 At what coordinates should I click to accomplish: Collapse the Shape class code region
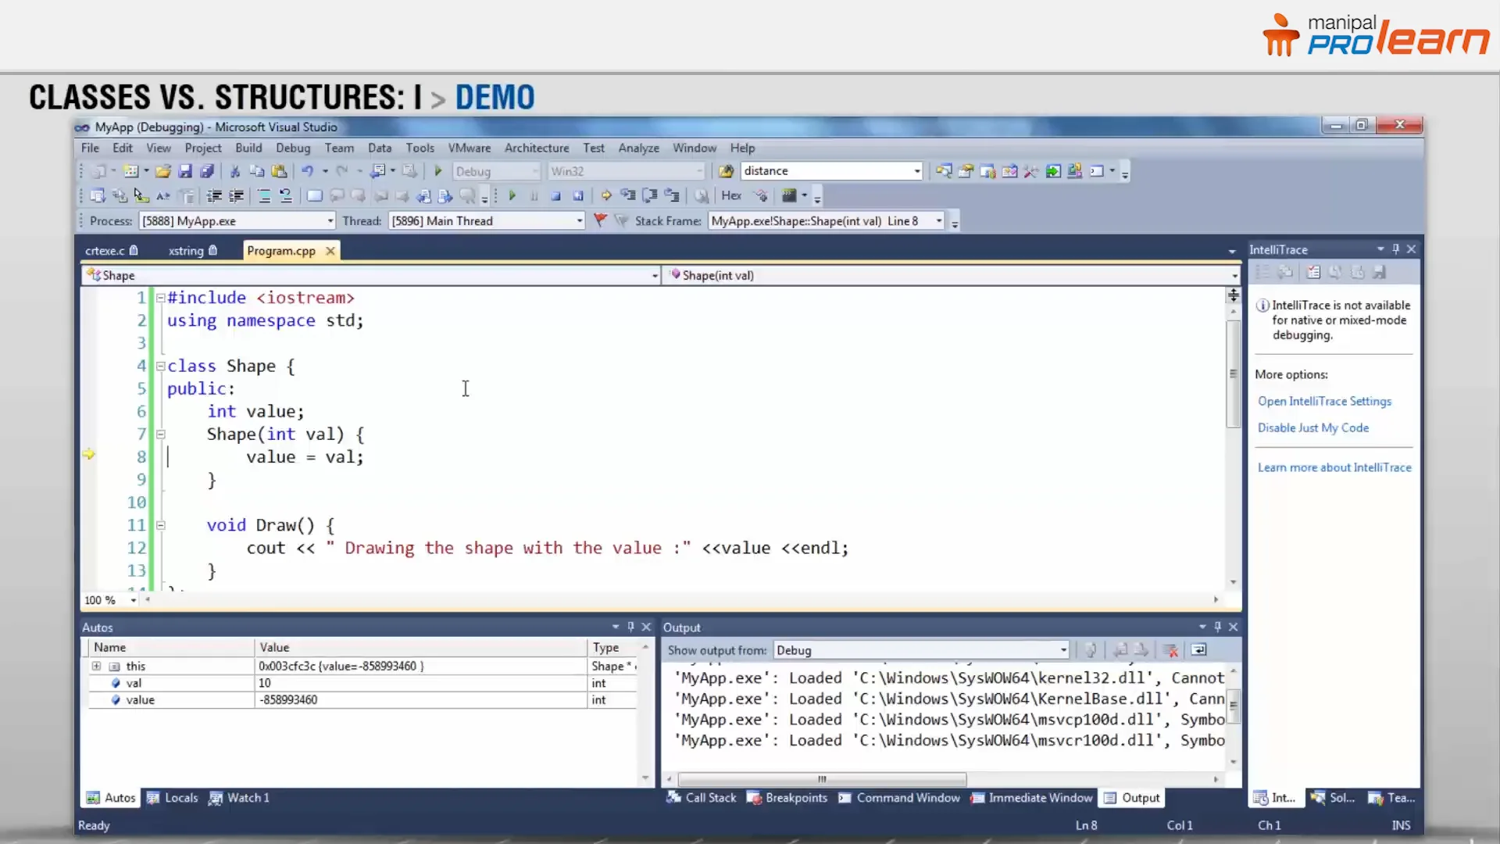161,366
